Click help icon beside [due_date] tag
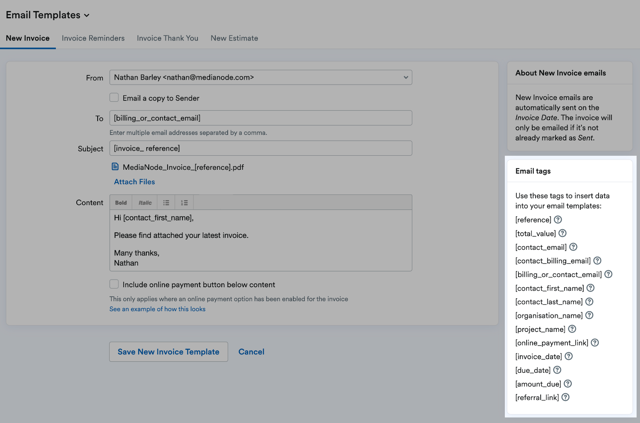The width and height of the screenshot is (640, 423). tap(557, 370)
